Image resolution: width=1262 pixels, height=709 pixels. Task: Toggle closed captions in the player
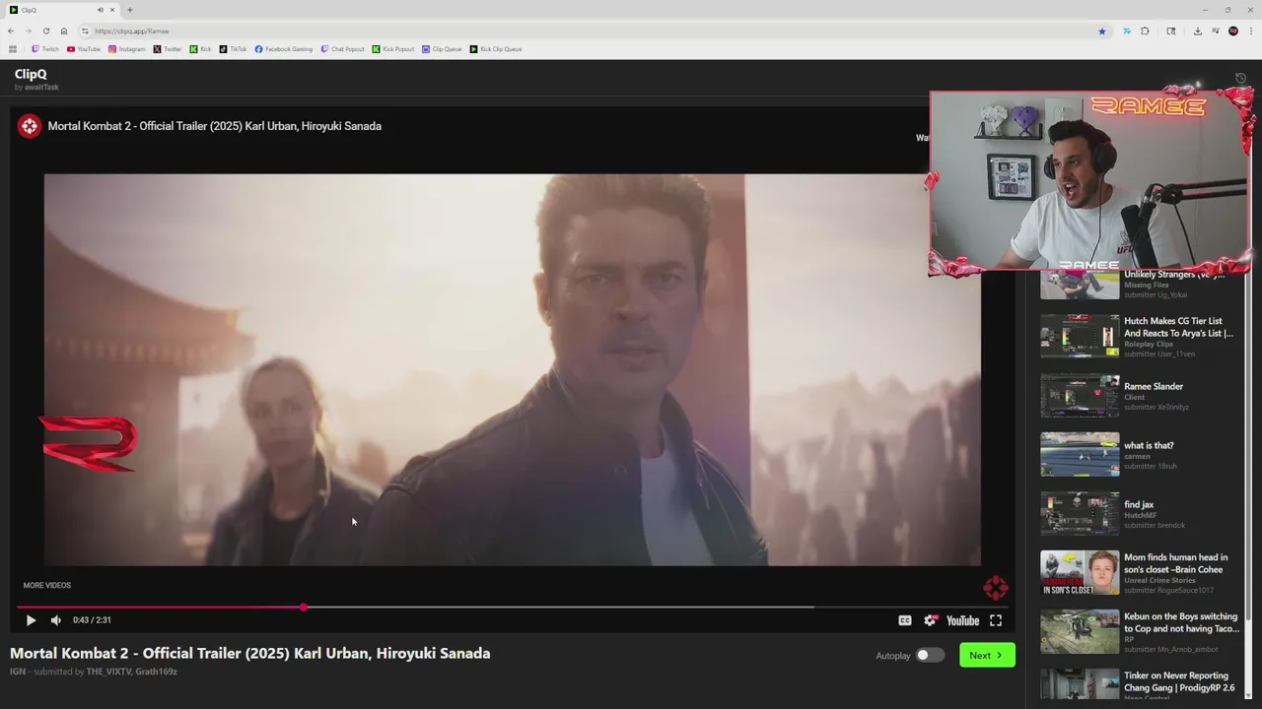(x=905, y=620)
